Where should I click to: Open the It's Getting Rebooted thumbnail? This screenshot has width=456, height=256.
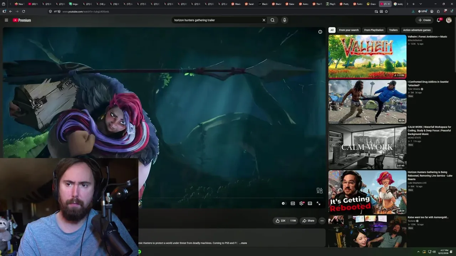click(x=367, y=192)
